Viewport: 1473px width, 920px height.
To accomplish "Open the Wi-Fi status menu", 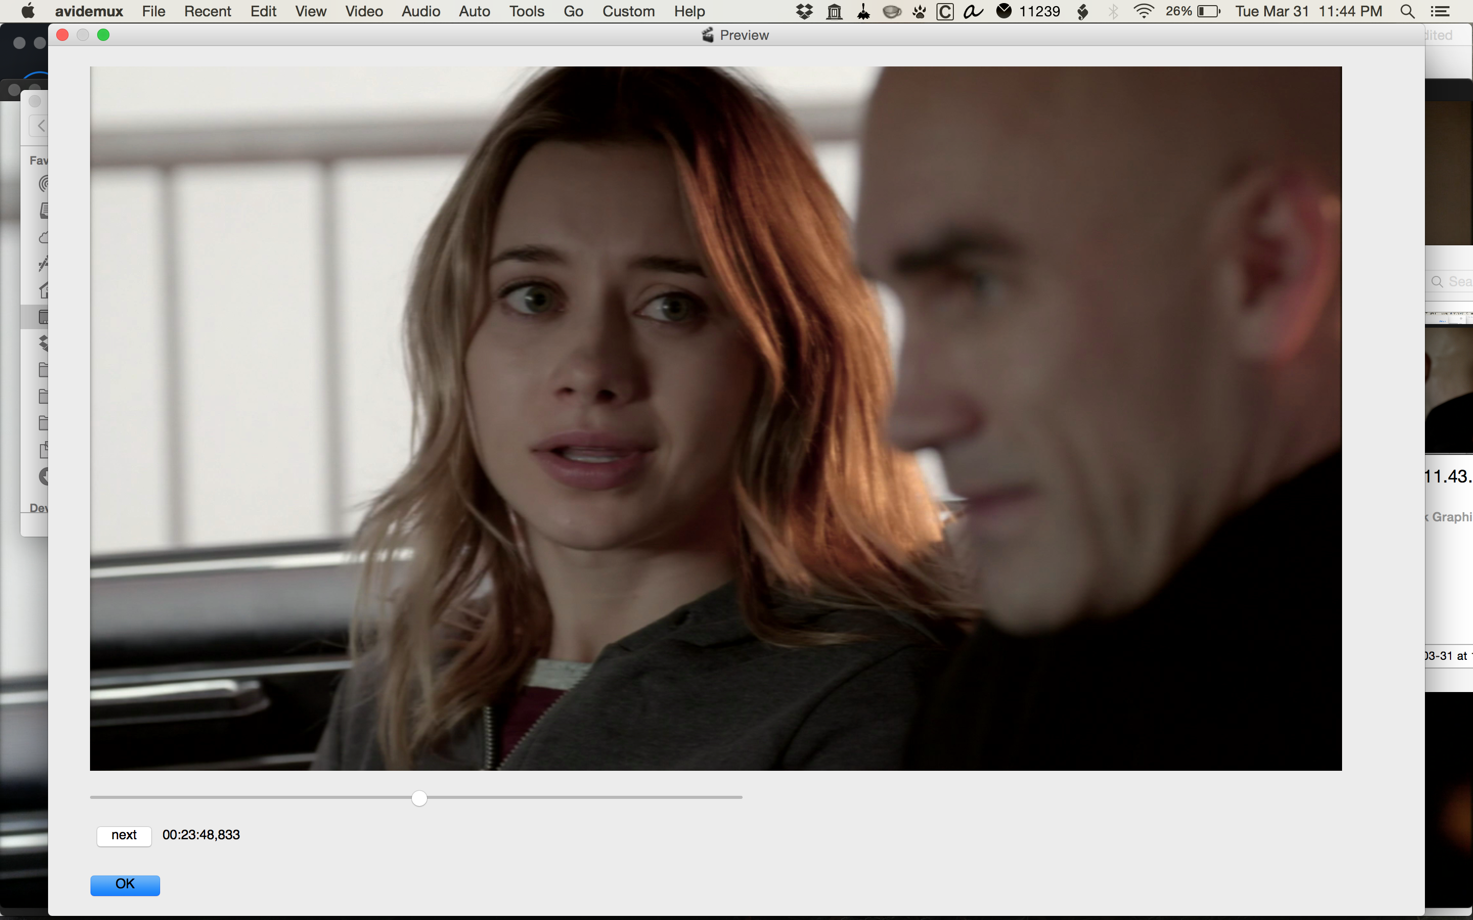I will (1144, 11).
